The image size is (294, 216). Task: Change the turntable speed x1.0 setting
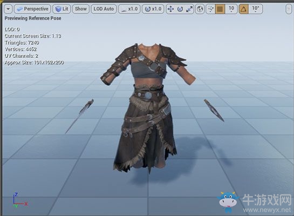point(153,9)
